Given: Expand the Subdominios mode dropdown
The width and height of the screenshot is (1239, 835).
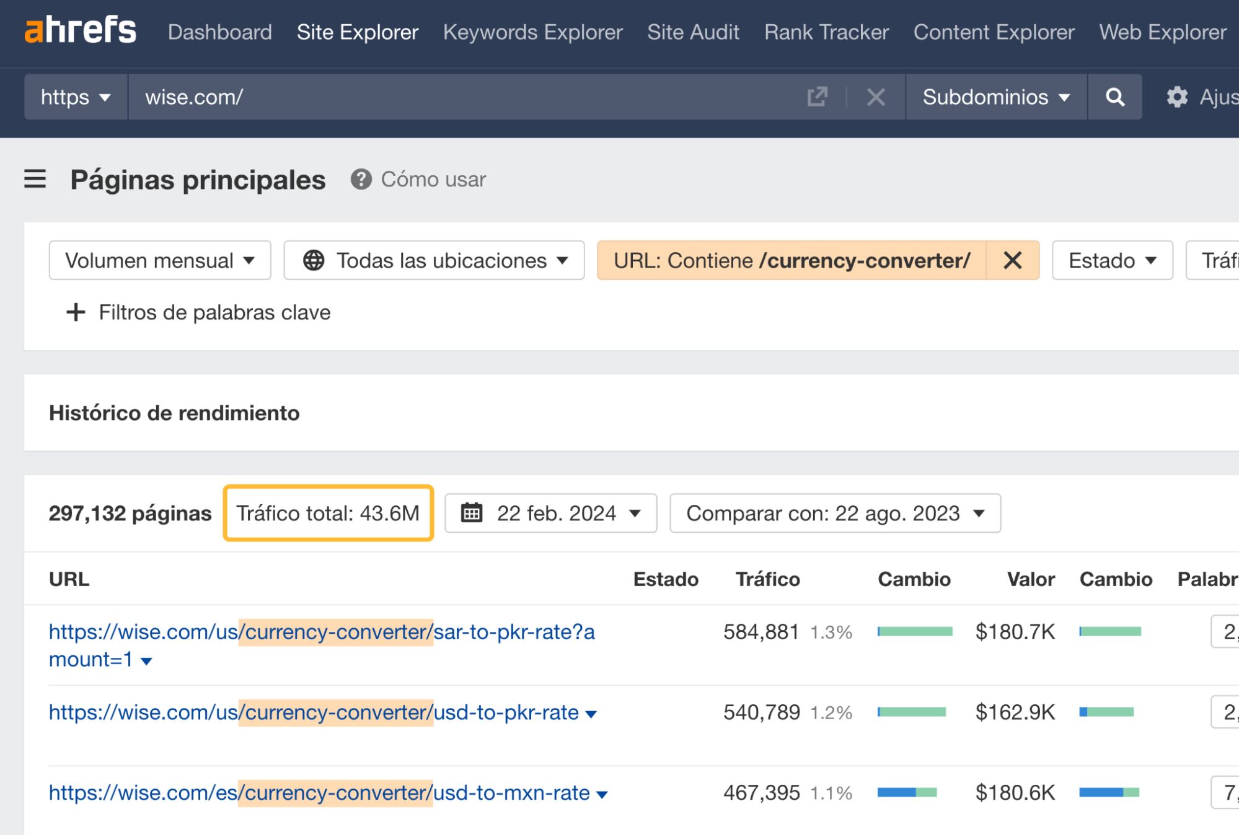Looking at the screenshot, I should click(995, 97).
